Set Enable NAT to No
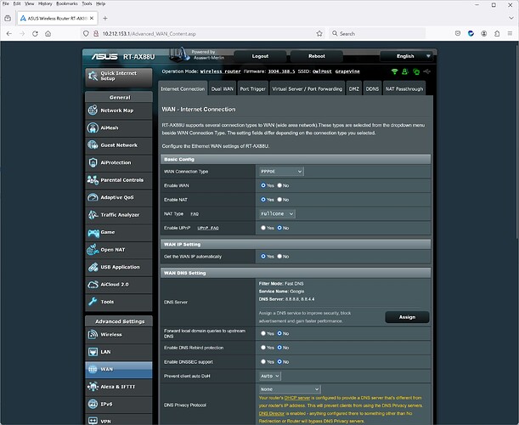This screenshot has width=519, height=425. pos(279,200)
